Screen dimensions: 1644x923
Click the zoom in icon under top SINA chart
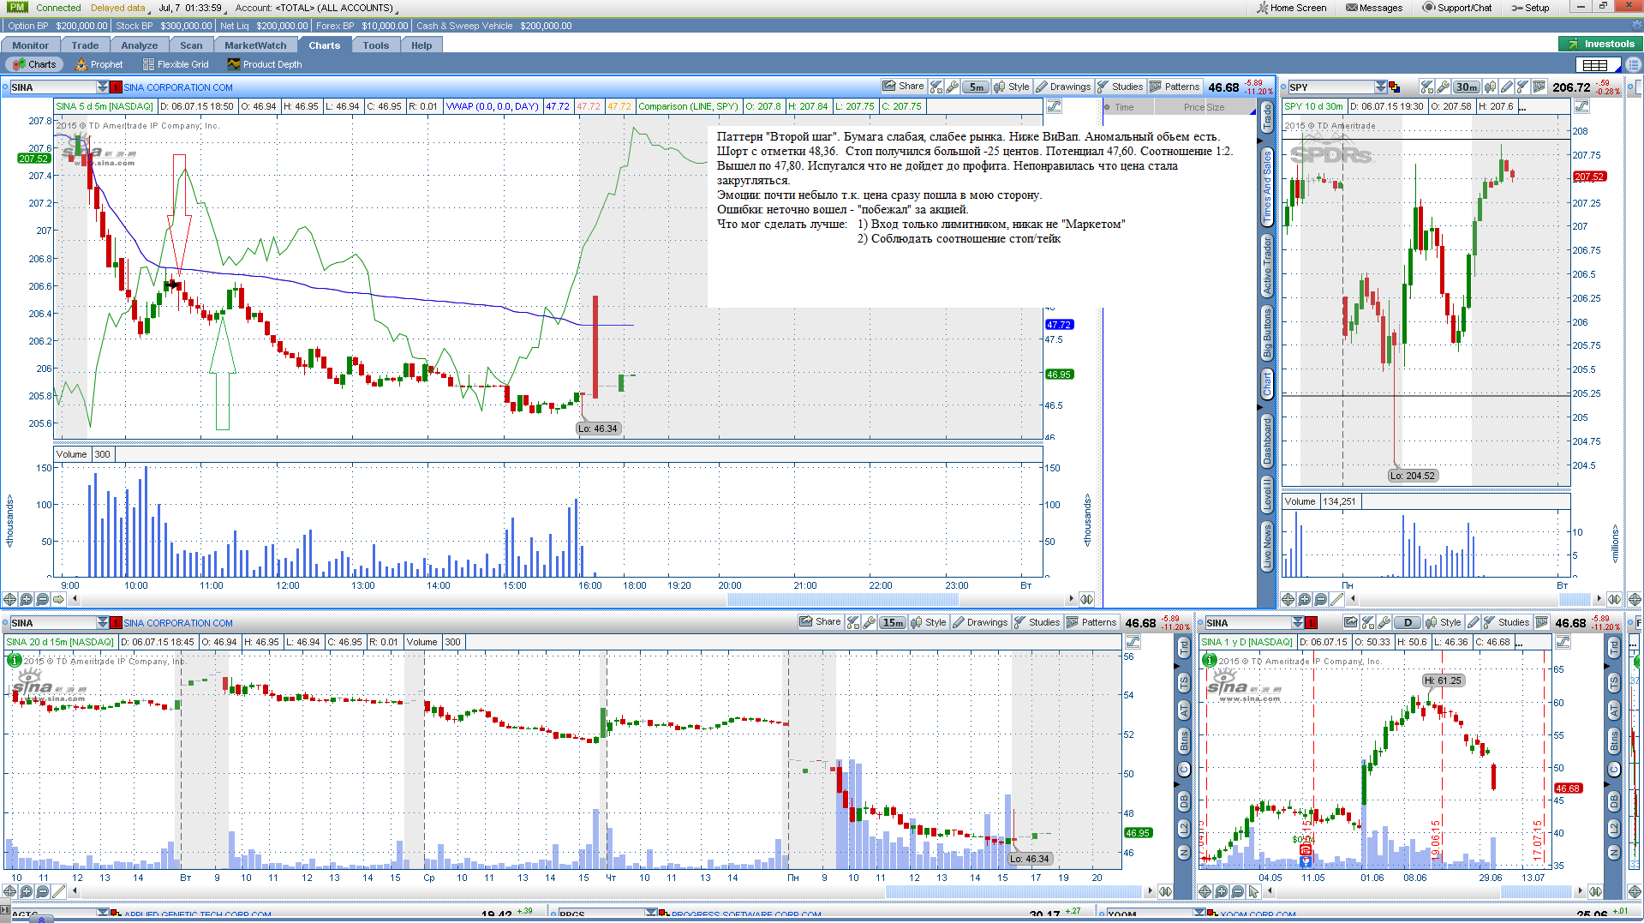point(26,599)
